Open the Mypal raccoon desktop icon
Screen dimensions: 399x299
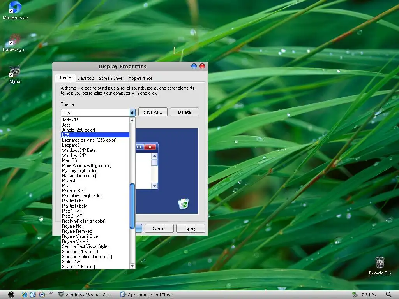15,74
